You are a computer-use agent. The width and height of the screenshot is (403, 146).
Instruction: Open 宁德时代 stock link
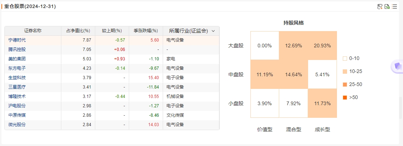(x=17, y=40)
